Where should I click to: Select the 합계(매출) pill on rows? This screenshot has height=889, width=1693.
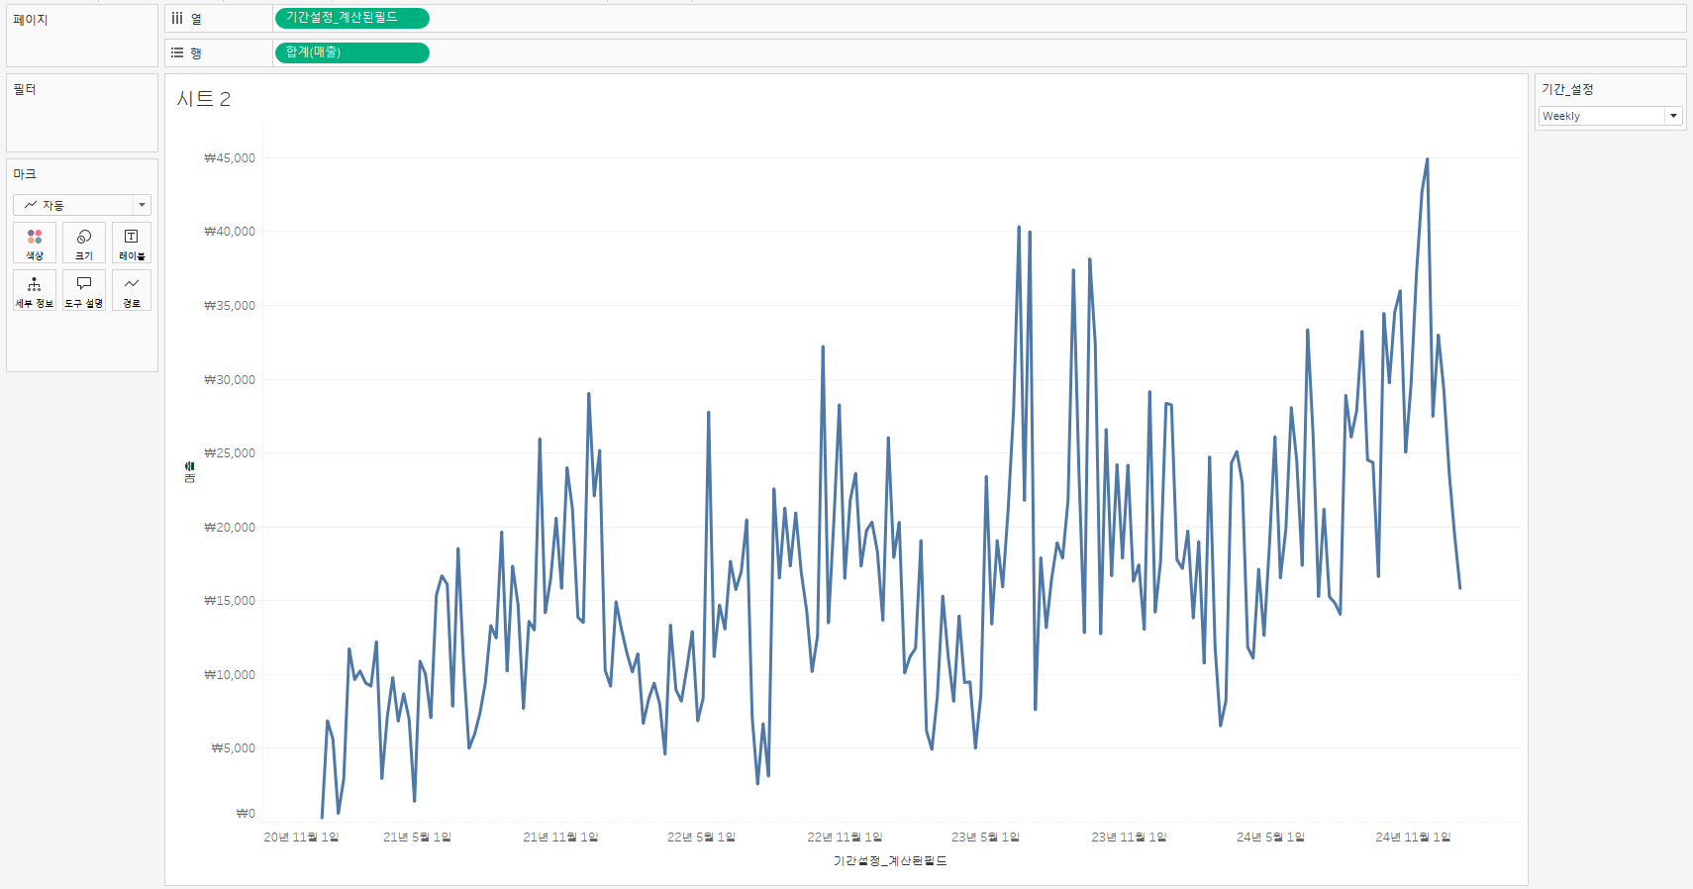pyautogui.click(x=351, y=52)
